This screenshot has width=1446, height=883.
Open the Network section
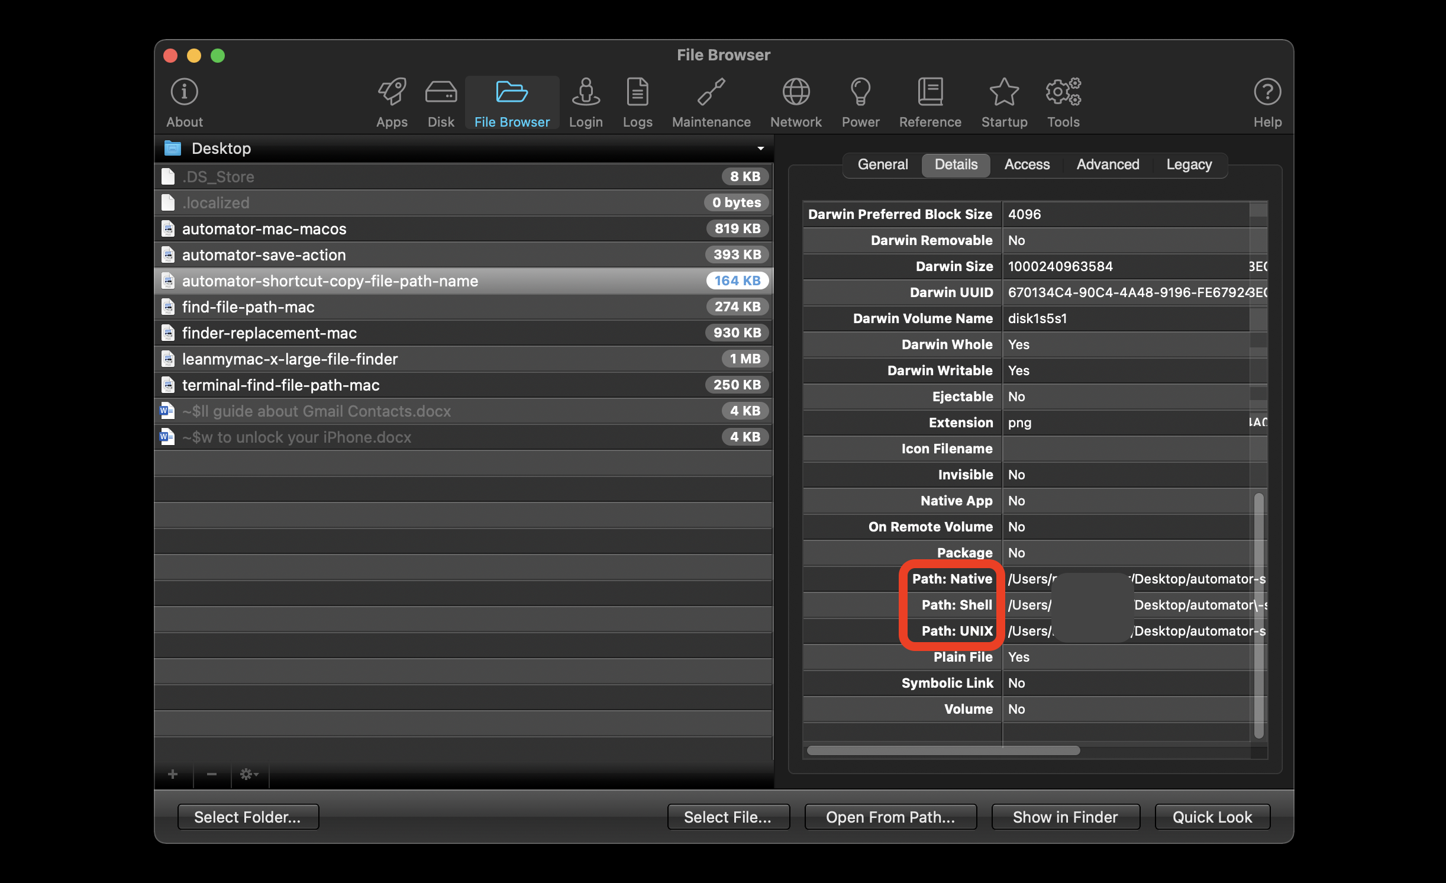(796, 102)
